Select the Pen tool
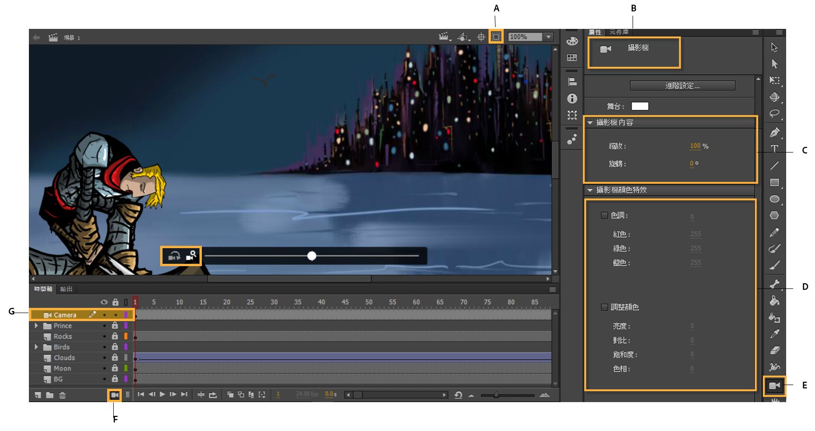 pos(774,132)
